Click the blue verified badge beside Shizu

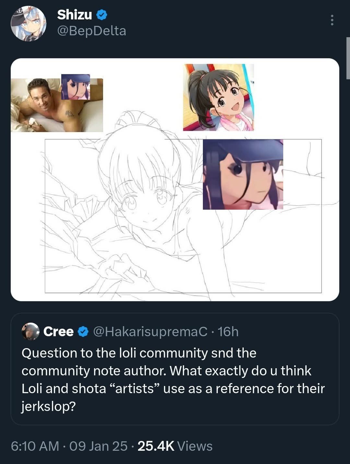pos(102,15)
